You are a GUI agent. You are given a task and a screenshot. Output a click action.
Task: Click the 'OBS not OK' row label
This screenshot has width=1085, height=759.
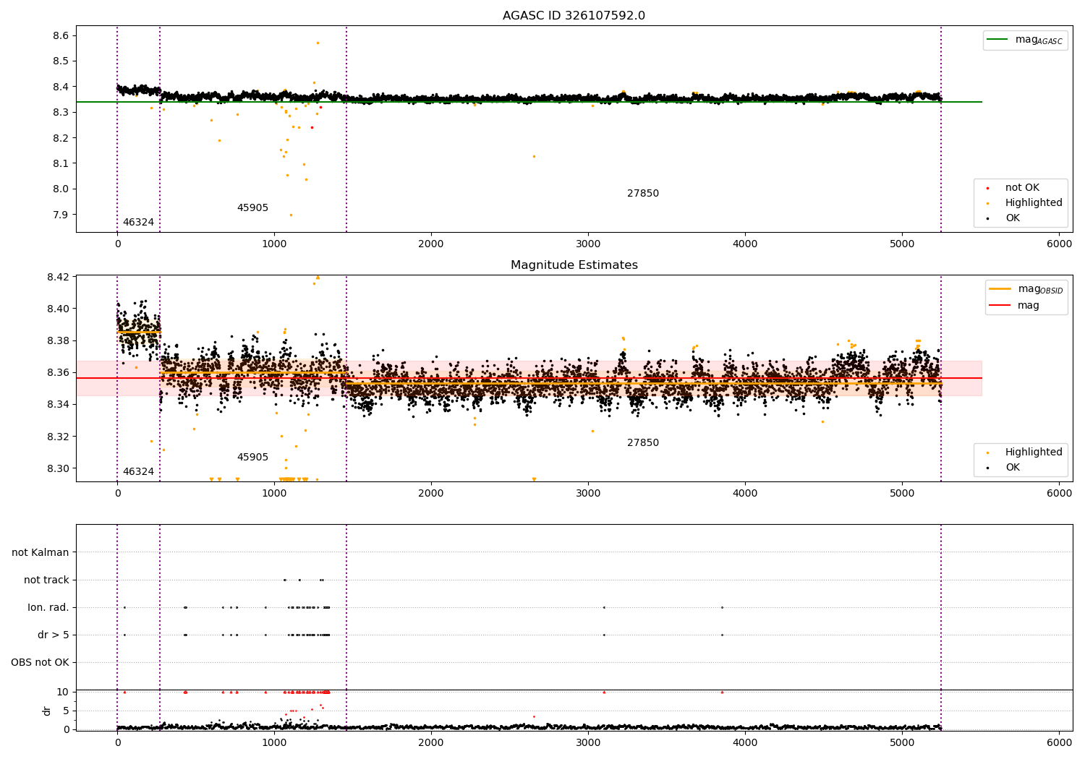click(x=40, y=663)
